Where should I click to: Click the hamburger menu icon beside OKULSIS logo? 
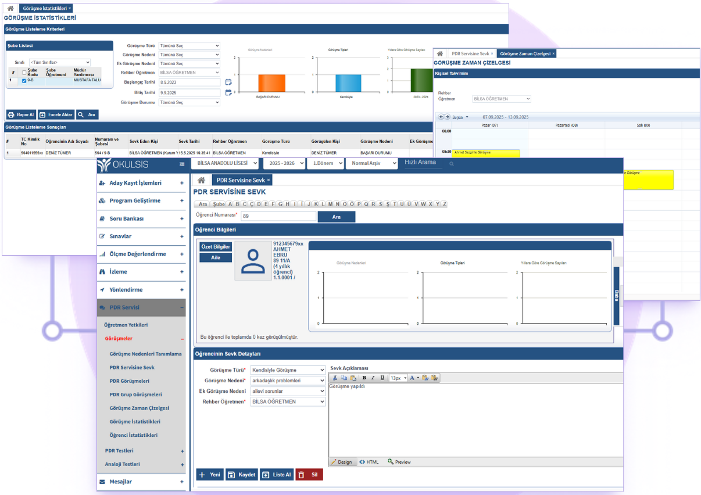(182, 164)
